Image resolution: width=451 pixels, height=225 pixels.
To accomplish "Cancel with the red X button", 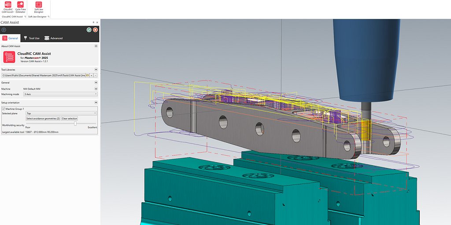I will point(95,29).
